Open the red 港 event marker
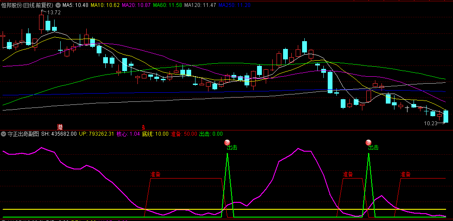Viewport: 453px width, 221px height. point(60,127)
